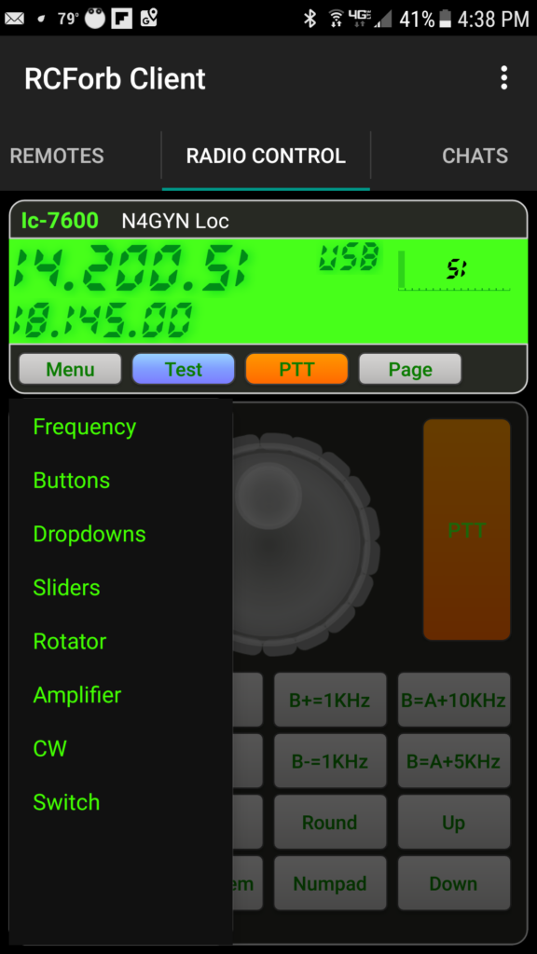Click the B-=1KHz button
This screenshot has width=537, height=954.
pos(330,760)
